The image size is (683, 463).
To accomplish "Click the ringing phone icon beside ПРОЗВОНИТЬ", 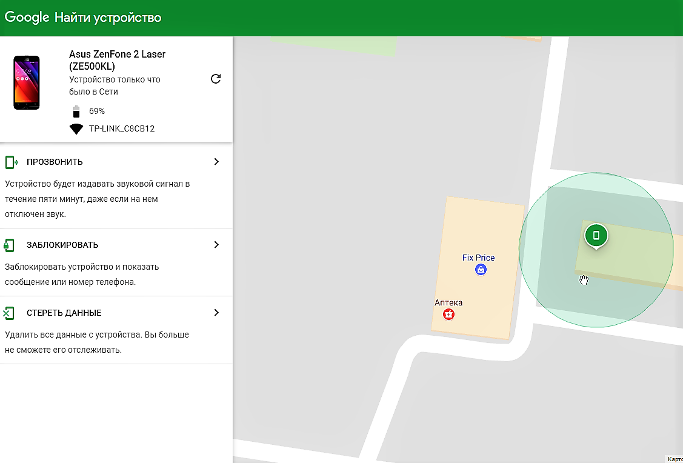I will (11, 162).
